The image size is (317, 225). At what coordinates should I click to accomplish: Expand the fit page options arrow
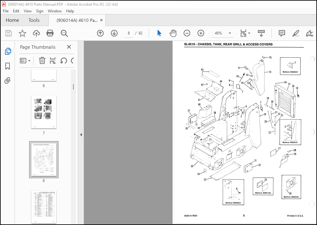[x=249, y=33]
